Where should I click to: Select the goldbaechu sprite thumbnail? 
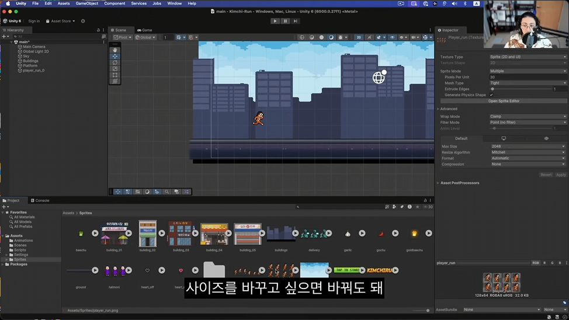click(x=414, y=234)
